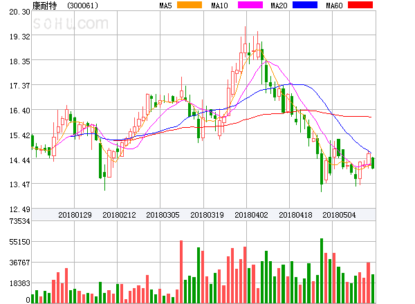Click the 17.37 price axis label
Viewport: 415px width, 304px height.
pos(20,86)
